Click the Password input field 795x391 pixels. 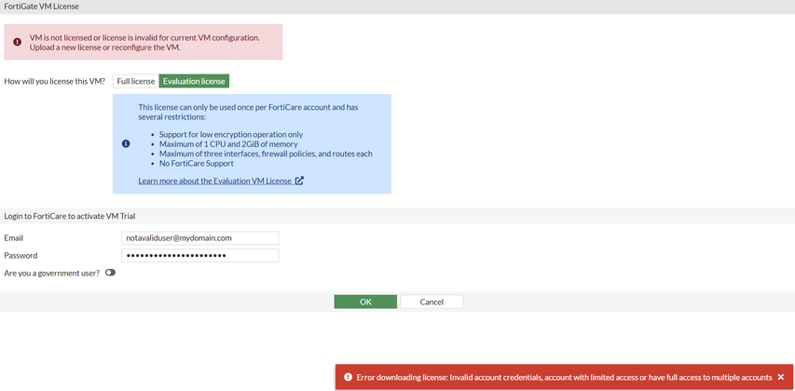click(x=199, y=255)
